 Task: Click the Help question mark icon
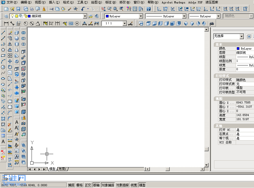point(148,9)
